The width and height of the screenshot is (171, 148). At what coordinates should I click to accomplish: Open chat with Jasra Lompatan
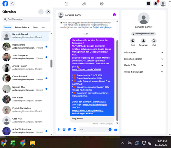25,57
